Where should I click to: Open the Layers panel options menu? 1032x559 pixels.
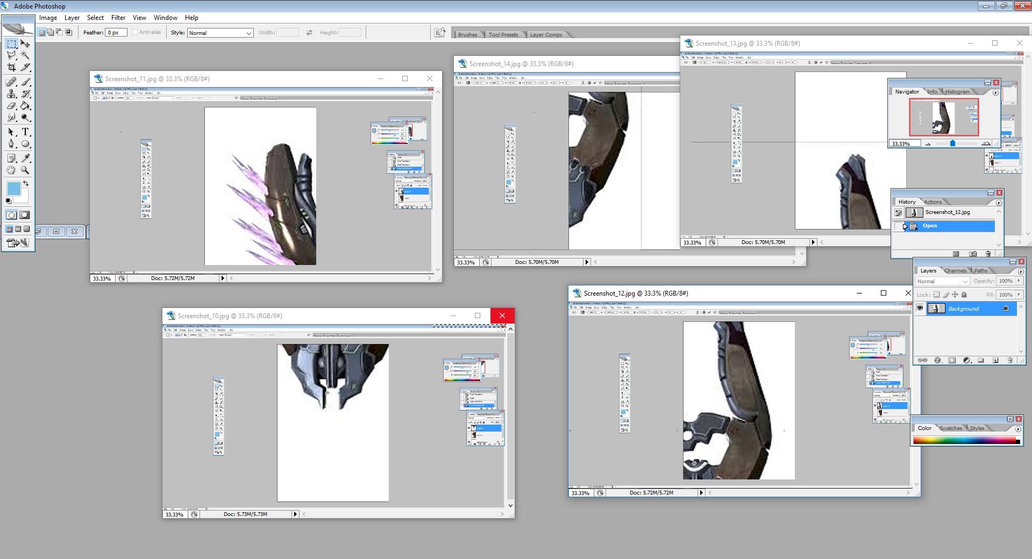tap(1020, 271)
